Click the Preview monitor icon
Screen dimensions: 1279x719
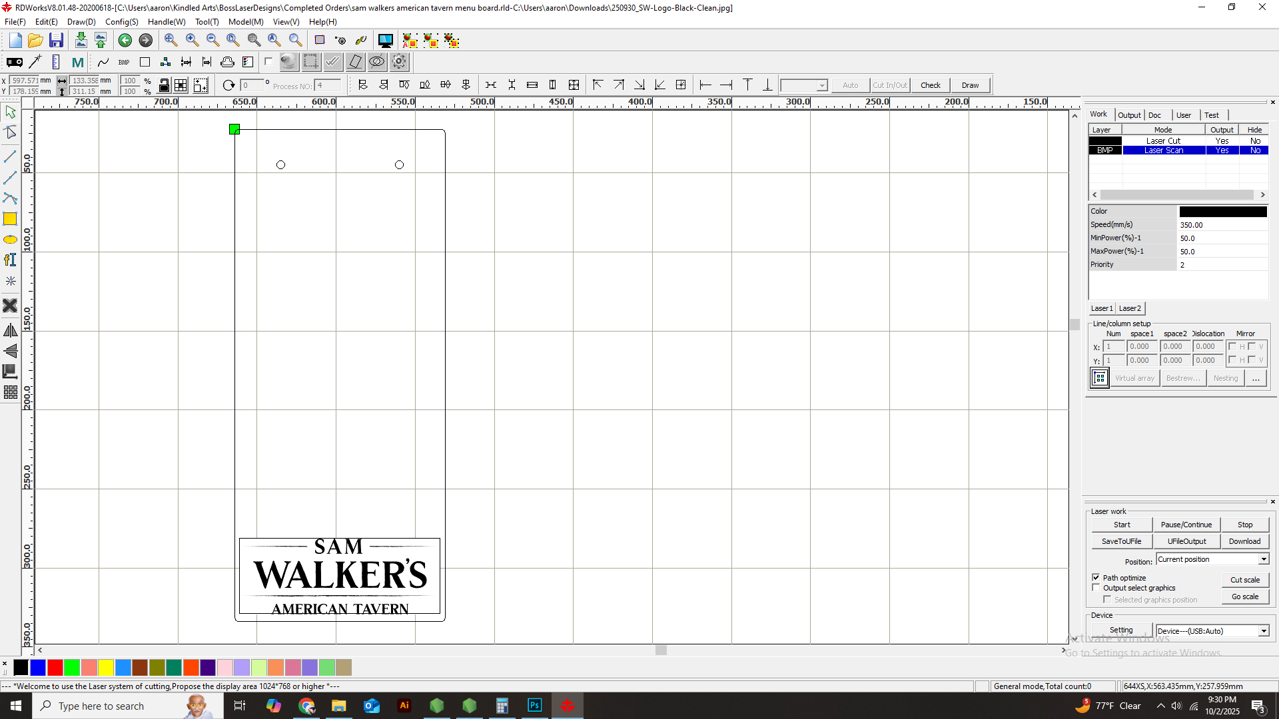[x=385, y=41]
